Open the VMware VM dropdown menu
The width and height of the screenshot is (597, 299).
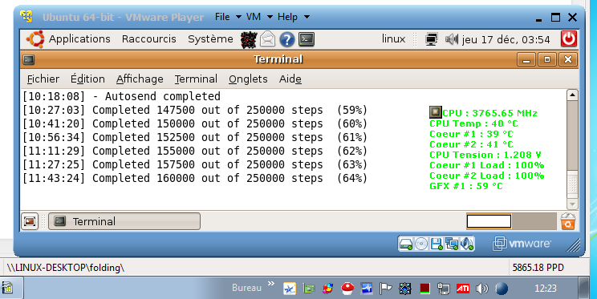click(259, 17)
